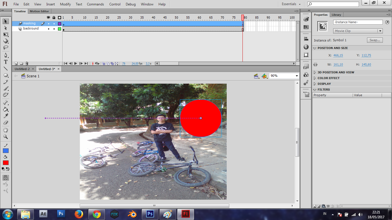Toggle visibility dot of backround layer
The height and width of the screenshot is (220, 392).
pos(48,29)
